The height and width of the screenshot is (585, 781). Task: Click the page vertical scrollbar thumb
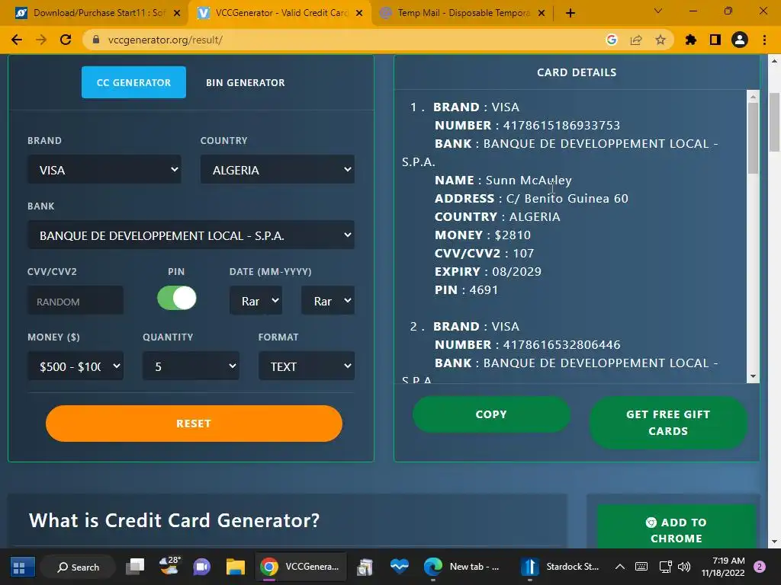(774, 122)
